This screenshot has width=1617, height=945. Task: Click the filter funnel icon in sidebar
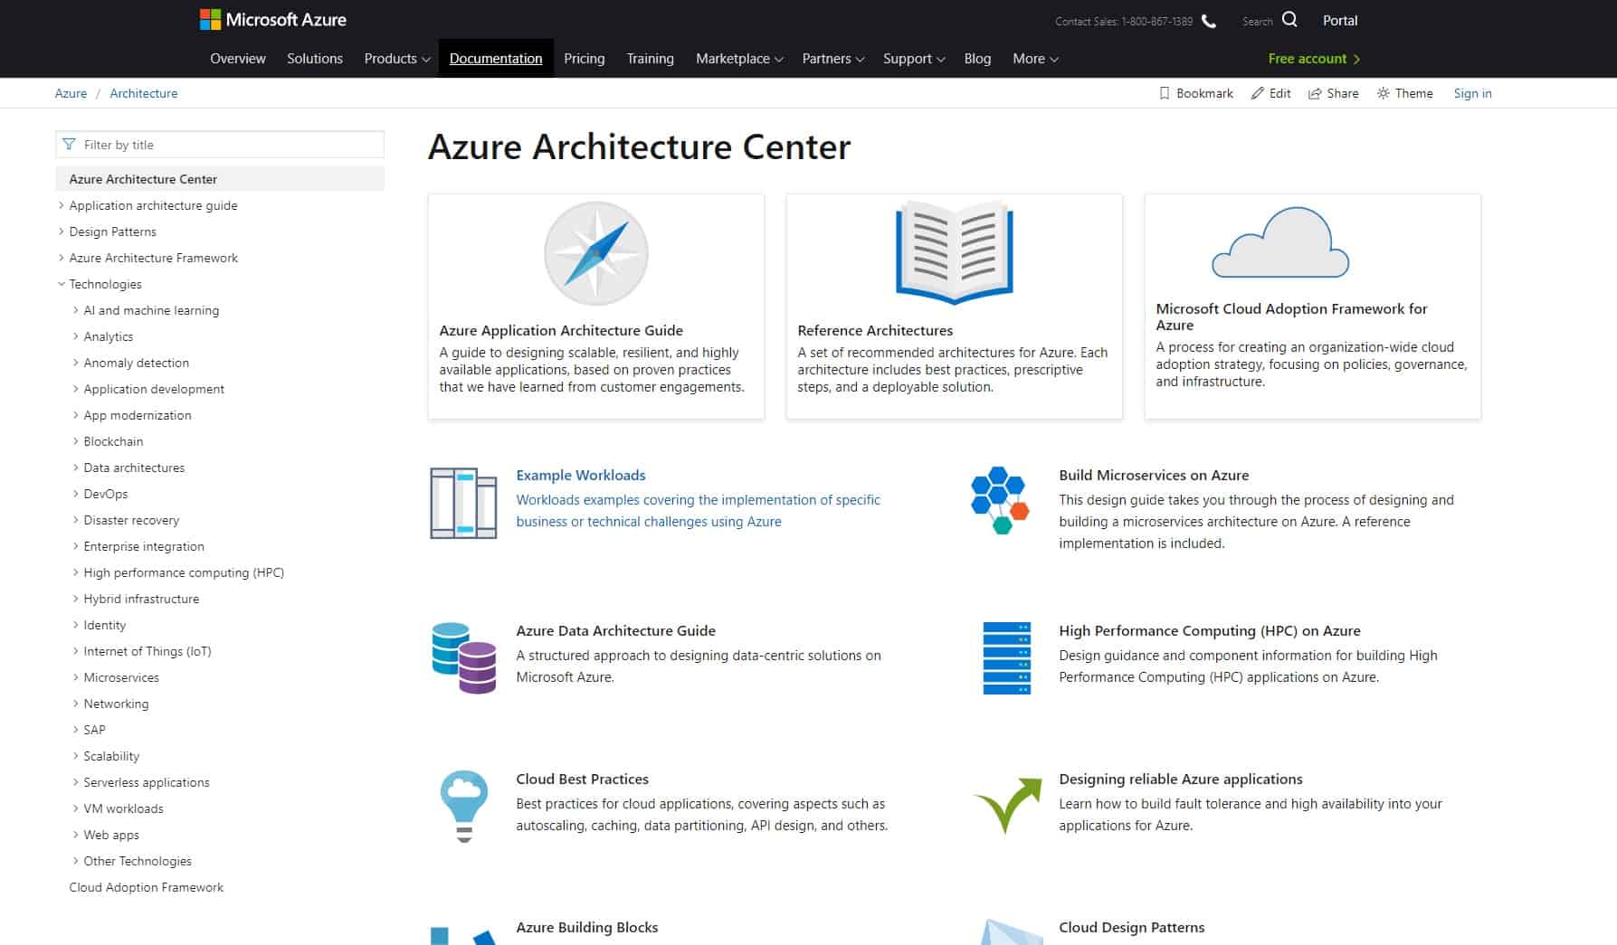tap(69, 145)
